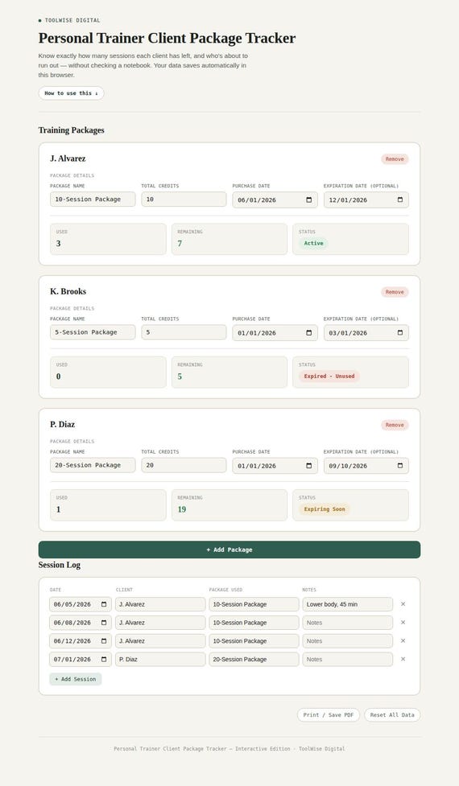Open calendar picker for P. Diaz purchase date

pyautogui.click(x=309, y=466)
